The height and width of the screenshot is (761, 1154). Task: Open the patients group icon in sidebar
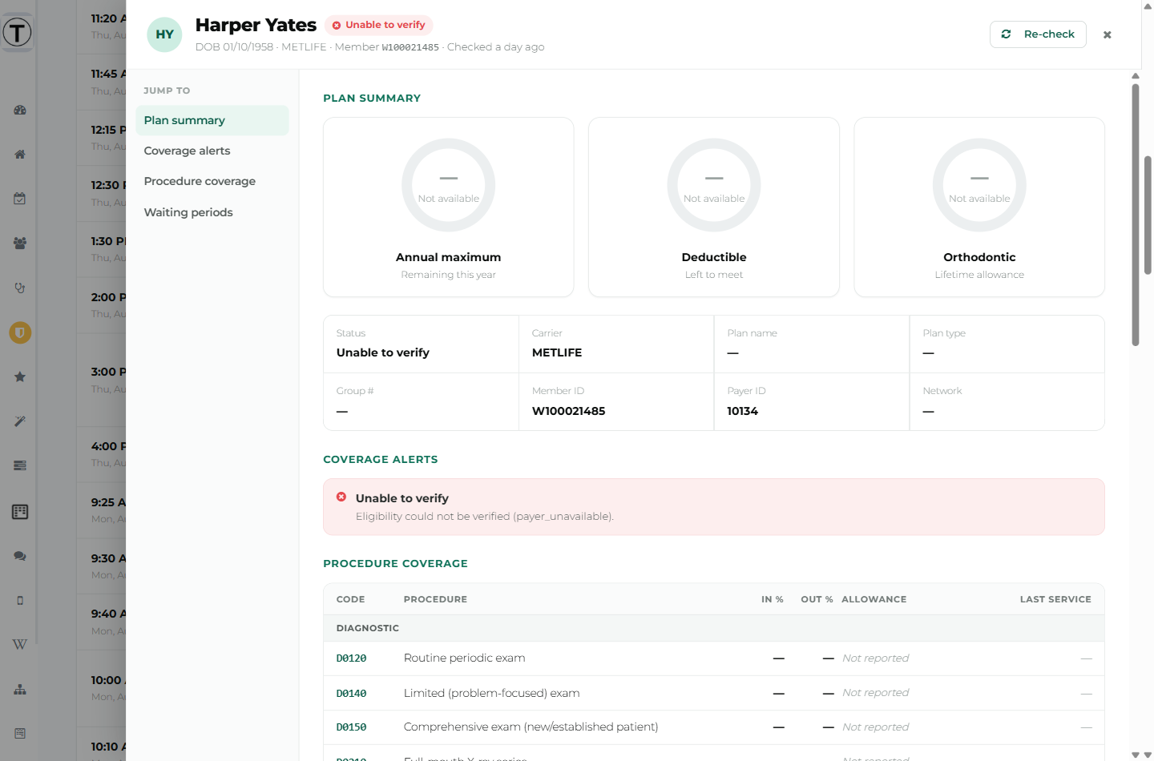20,243
